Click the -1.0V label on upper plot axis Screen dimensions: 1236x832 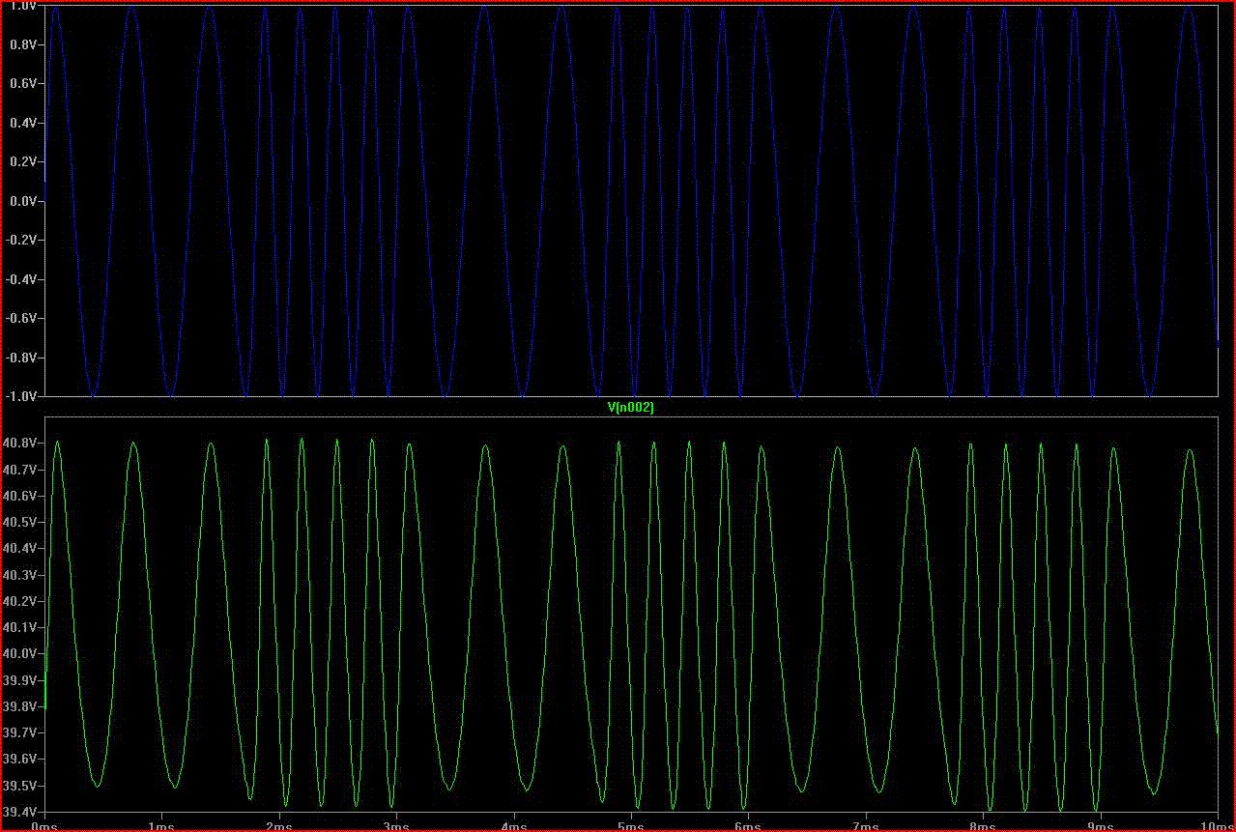pos(21,396)
